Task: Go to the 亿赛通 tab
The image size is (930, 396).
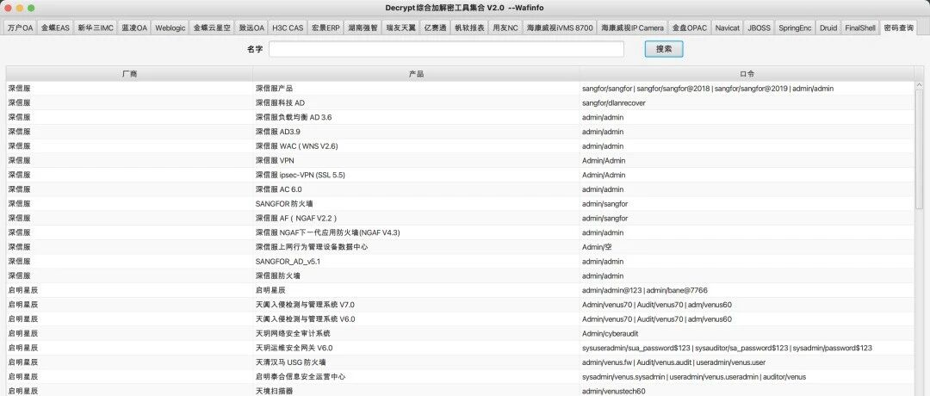Action: click(x=436, y=28)
